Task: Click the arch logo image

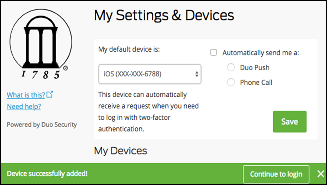Action: [x=40, y=44]
